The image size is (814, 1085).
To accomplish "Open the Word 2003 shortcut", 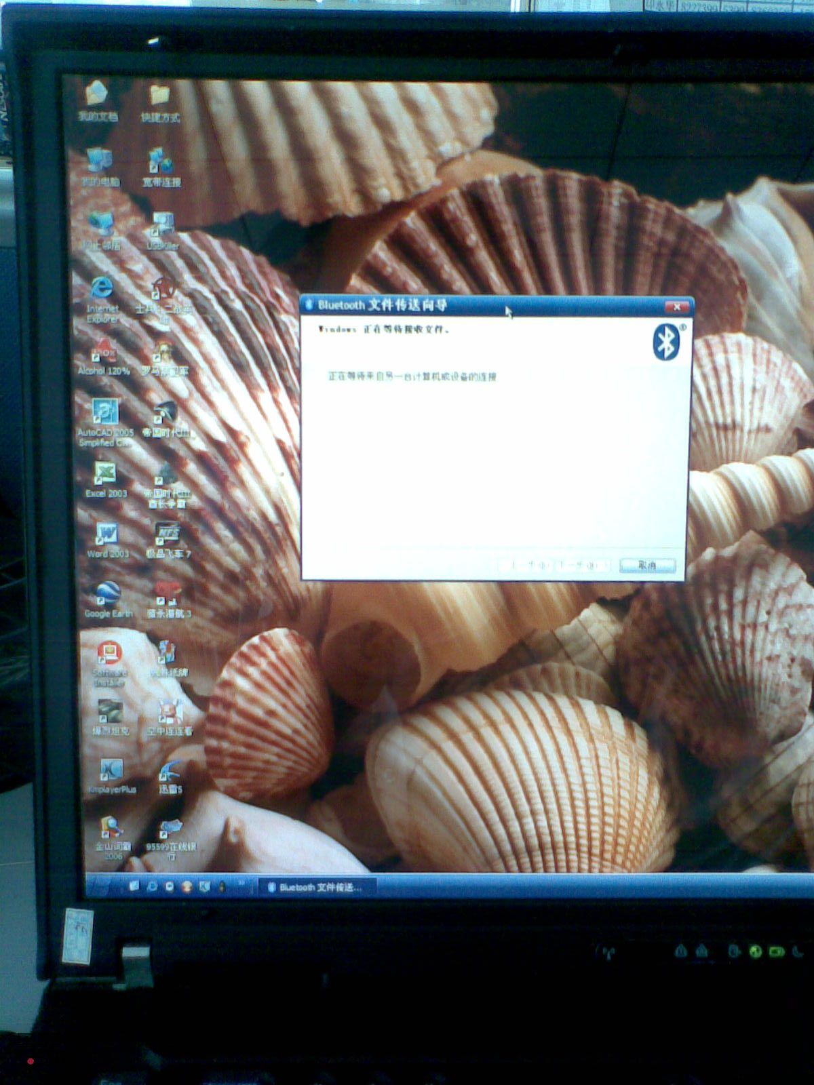I will [x=106, y=534].
